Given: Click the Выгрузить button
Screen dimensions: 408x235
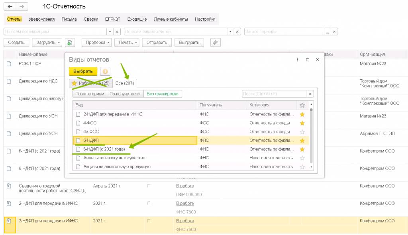Looking at the screenshot, I should coord(189,43).
